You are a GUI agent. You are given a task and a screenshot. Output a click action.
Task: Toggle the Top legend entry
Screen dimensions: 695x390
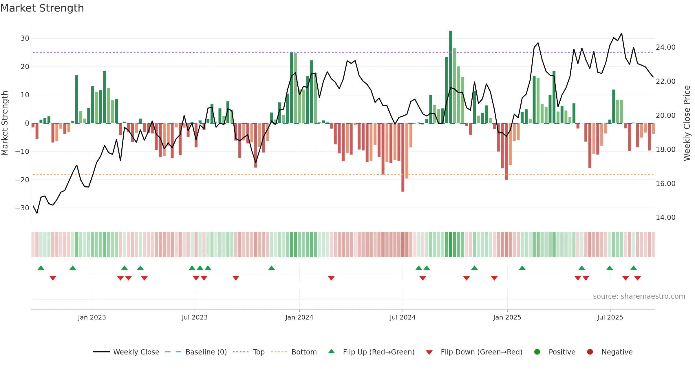click(249, 352)
